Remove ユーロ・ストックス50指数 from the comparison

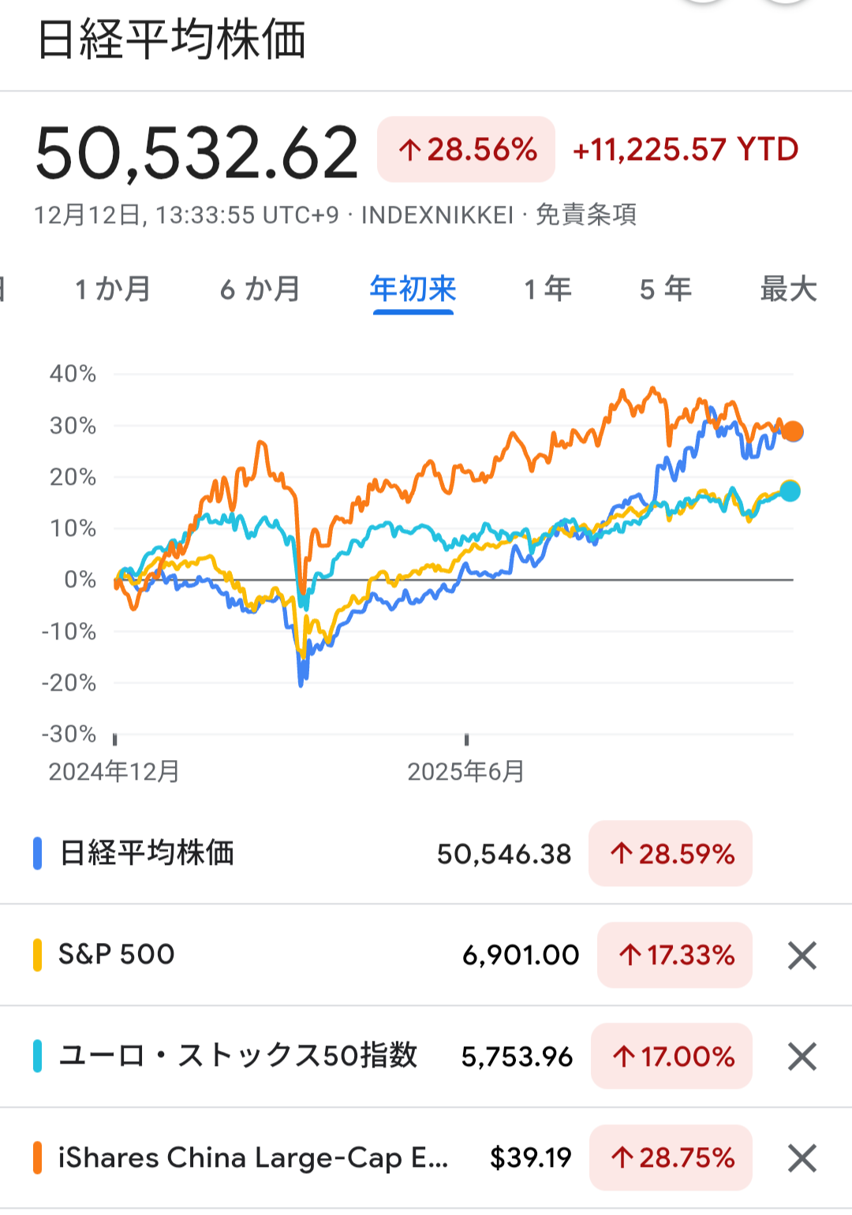pos(802,1057)
